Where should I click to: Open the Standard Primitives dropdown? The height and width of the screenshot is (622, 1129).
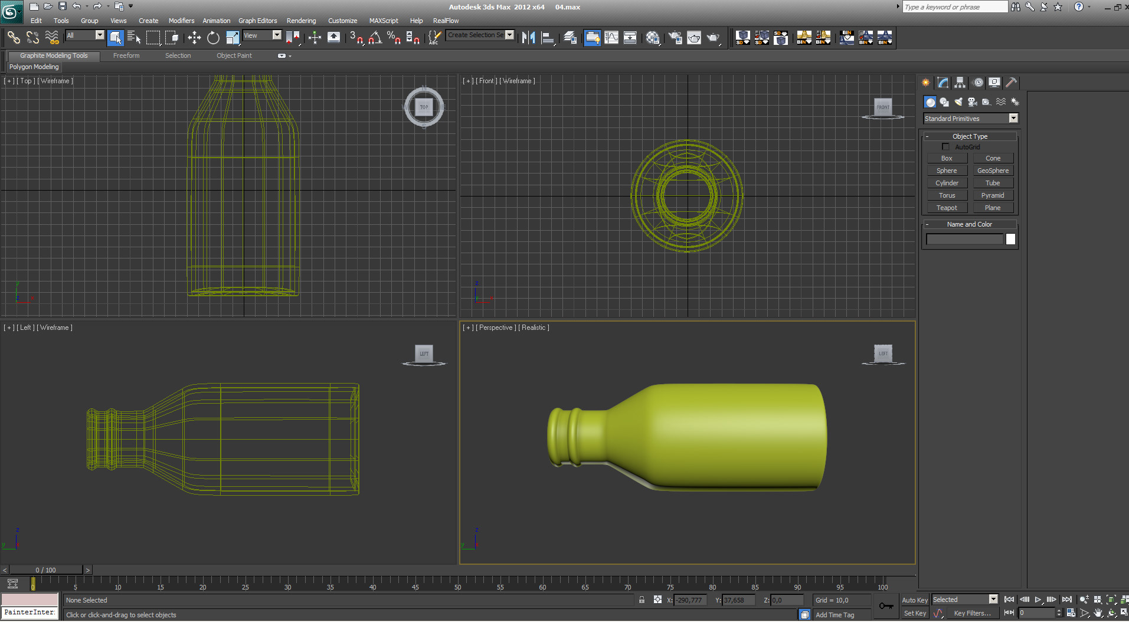click(970, 119)
